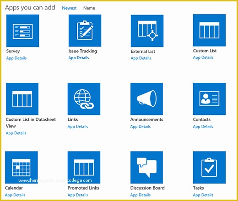Click the Tasks name label
Screen dimensions: 238x201
click(198, 188)
